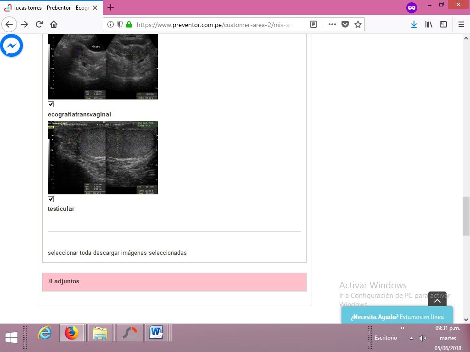Open the volume control speaker icon

click(x=422, y=338)
